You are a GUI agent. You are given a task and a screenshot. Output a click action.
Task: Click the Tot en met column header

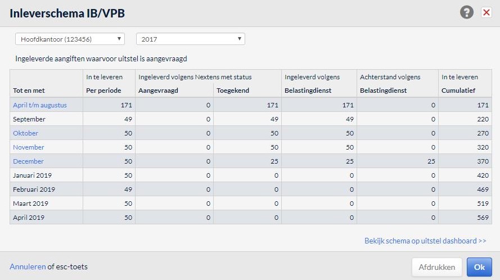pyautogui.click(x=29, y=91)
